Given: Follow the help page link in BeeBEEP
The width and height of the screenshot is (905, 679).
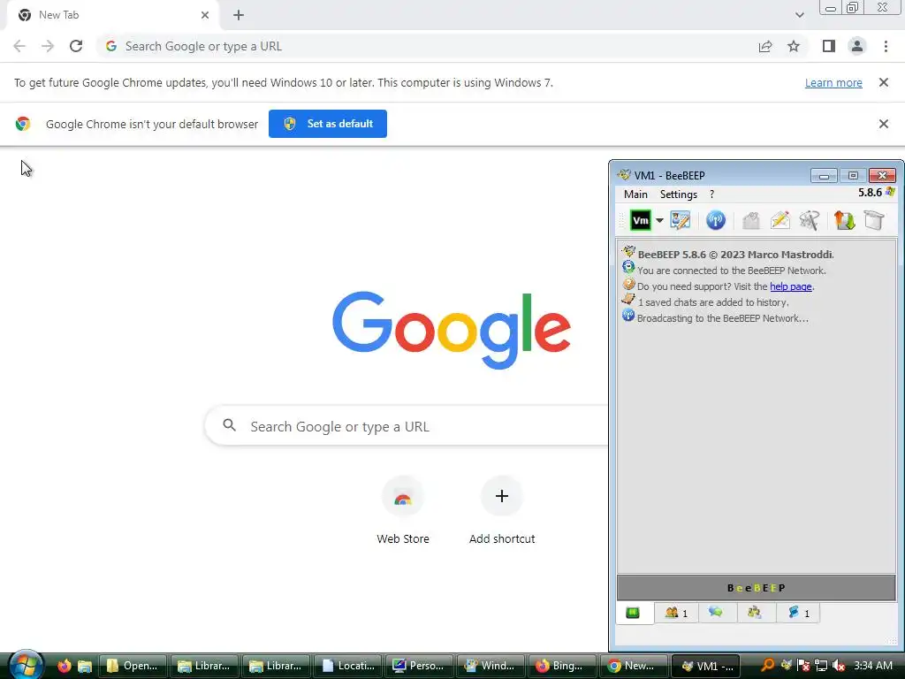Looking at the screenshot, I should click(791, 286).
